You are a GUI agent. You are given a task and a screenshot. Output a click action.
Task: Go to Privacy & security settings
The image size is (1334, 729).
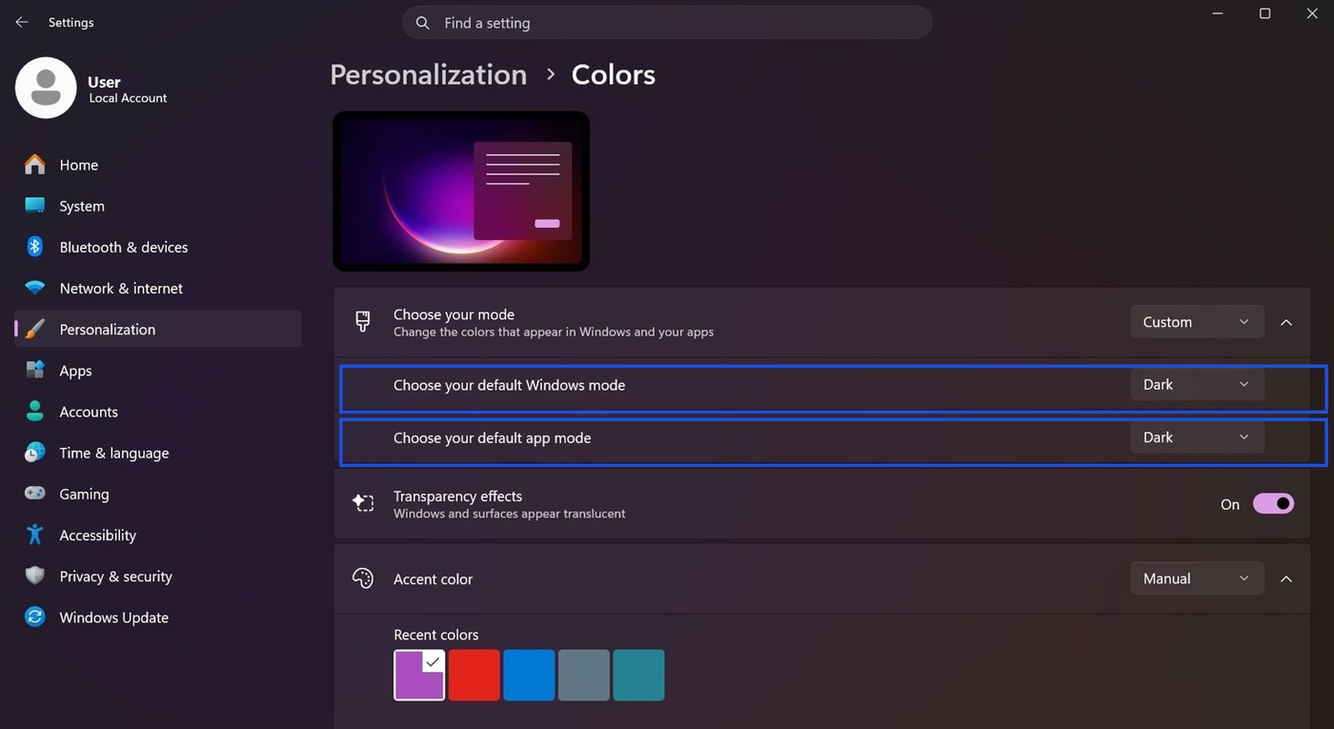158,577
